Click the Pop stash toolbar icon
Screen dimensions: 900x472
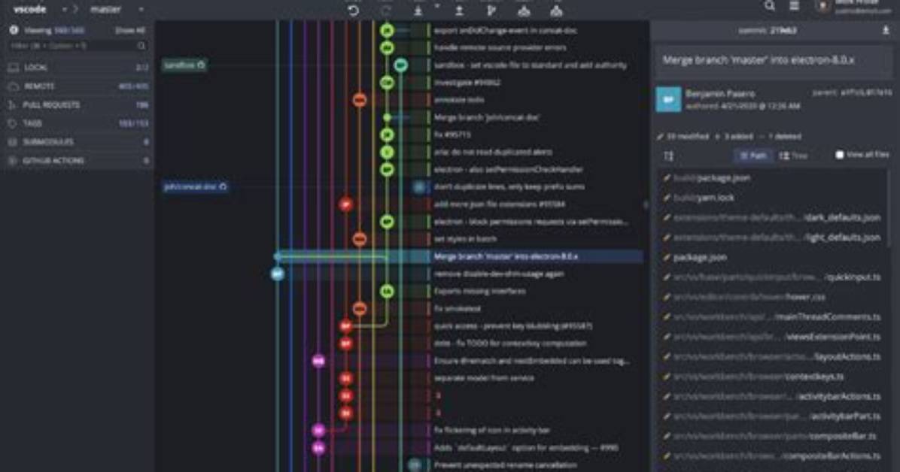pyautogui.click(x=556, y=11)
